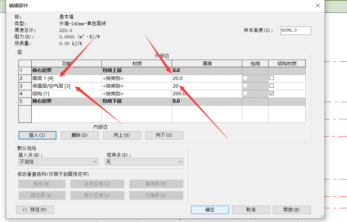
Task: Open help with 帮助(H) button
Action: 292,210
